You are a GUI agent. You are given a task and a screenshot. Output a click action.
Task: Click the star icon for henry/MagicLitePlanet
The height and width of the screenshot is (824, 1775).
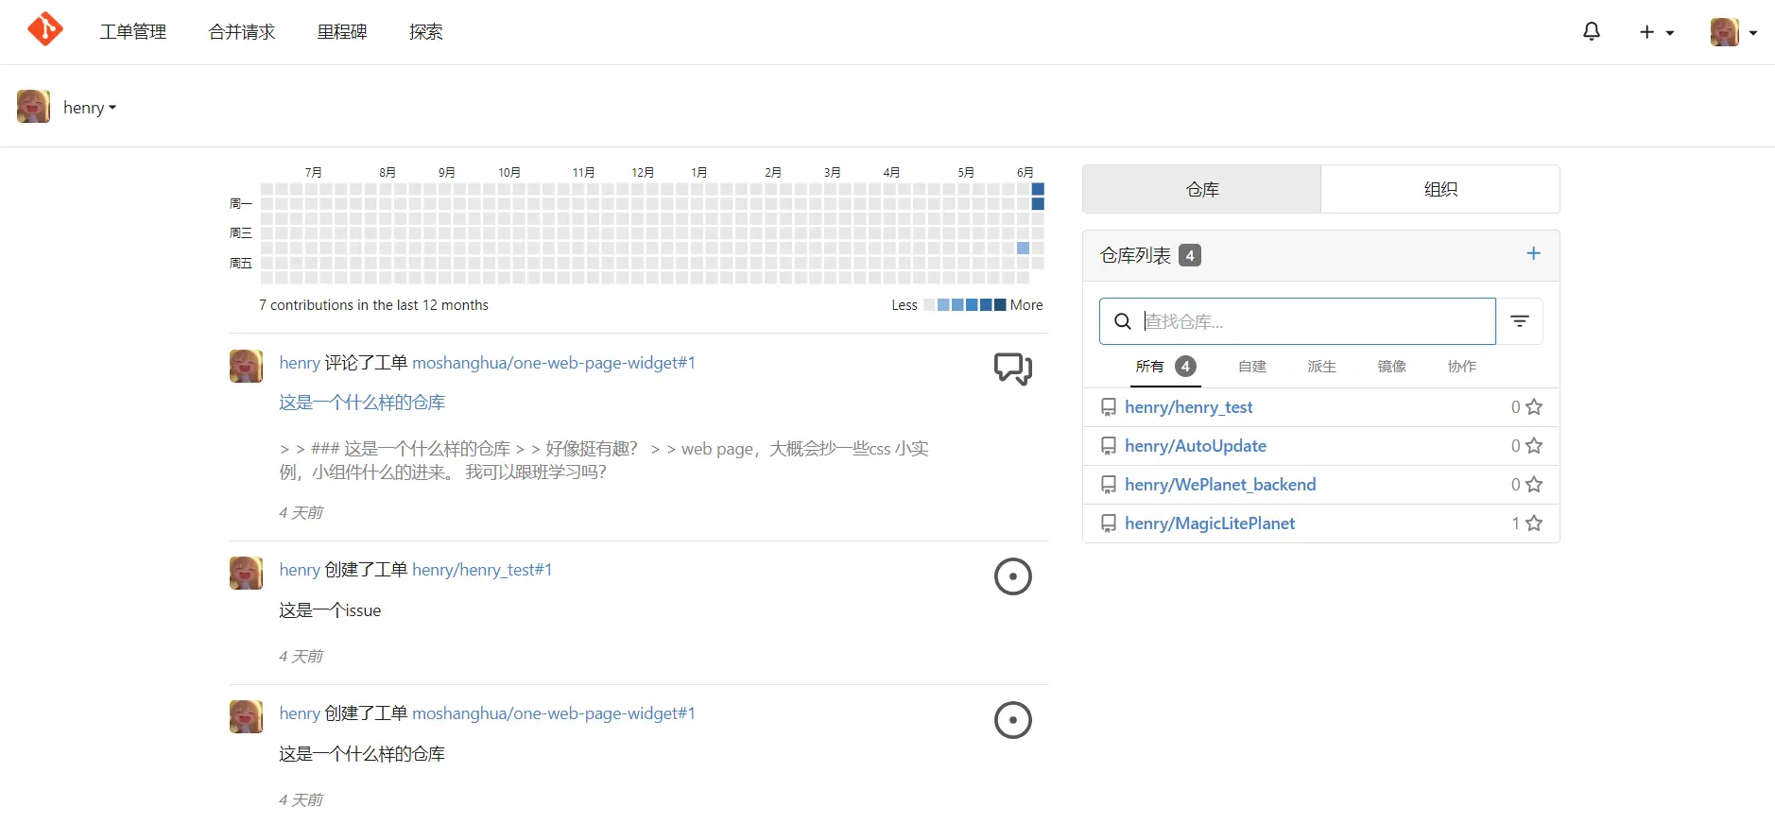pyautogui.click(x=1534, y=524)
